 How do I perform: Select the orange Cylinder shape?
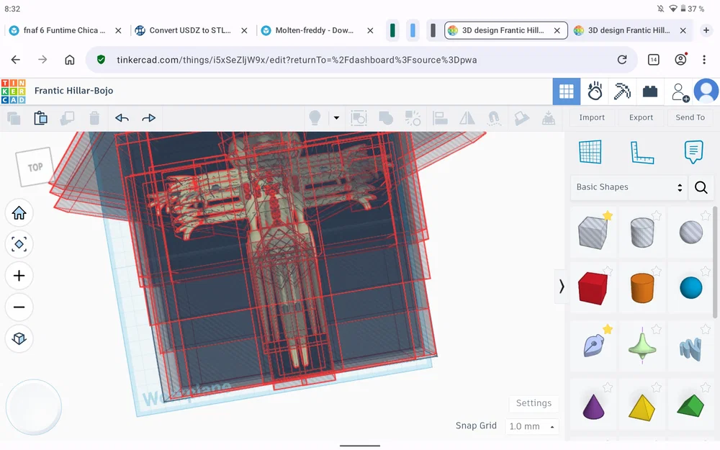click(x=642, y=289)
